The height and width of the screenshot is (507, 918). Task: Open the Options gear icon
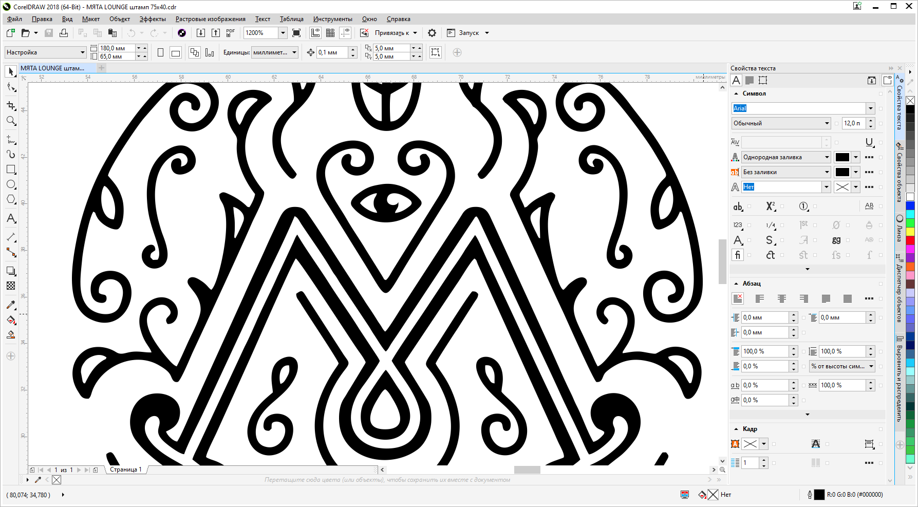point(432,33)
